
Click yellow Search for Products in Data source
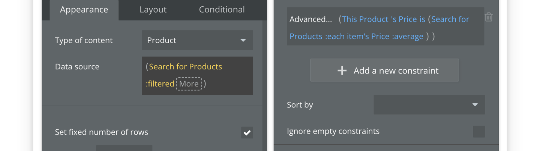[186, 67]
